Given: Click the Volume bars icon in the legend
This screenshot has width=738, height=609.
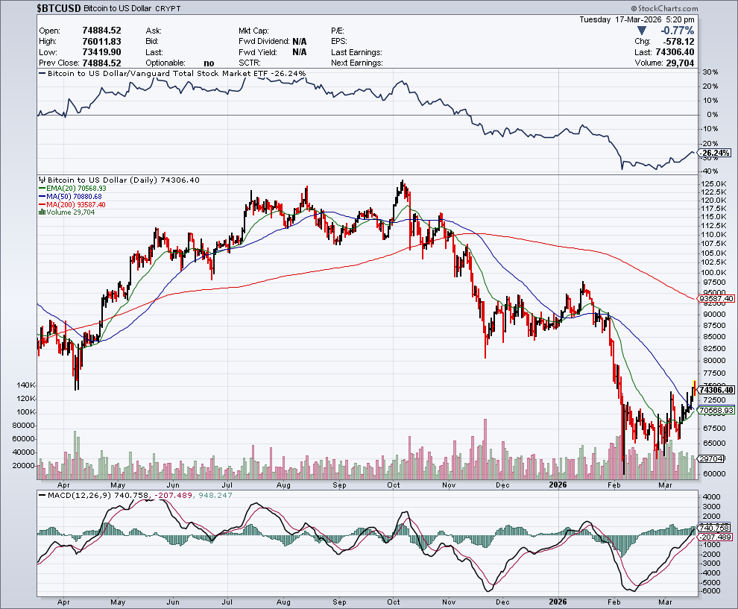Looking at the screenshot, I should tap(42, 212).
